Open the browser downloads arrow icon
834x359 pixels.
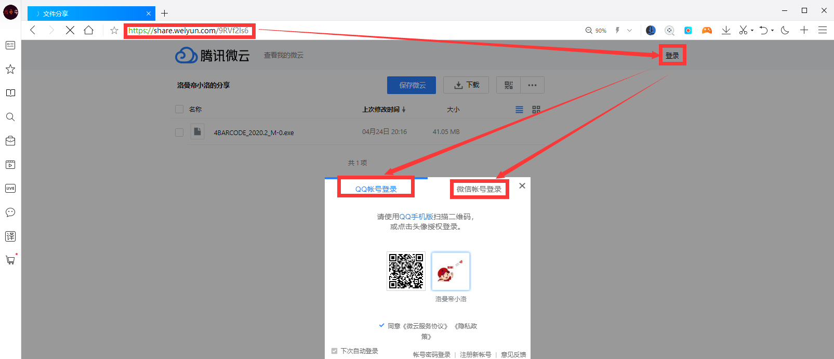tap(726, 31)
